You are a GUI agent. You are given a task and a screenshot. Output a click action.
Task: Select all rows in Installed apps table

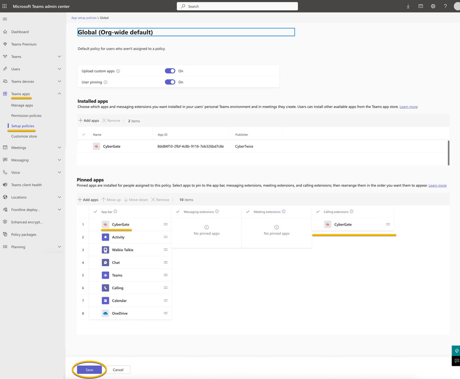83,135
